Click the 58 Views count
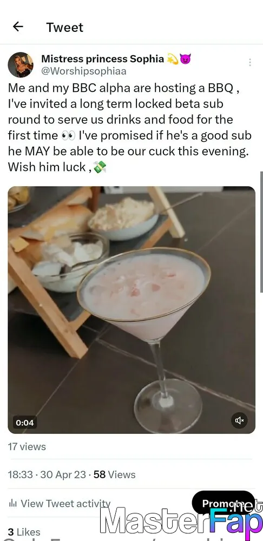 tap(114, 474)
